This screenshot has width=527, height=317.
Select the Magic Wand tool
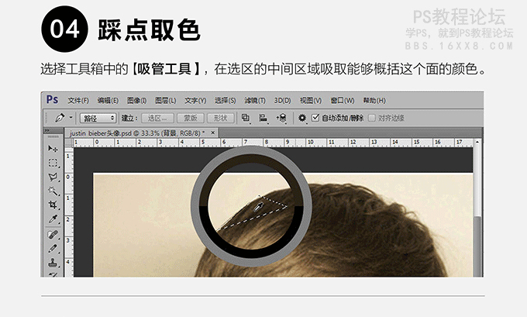click(x=53, y=191)
